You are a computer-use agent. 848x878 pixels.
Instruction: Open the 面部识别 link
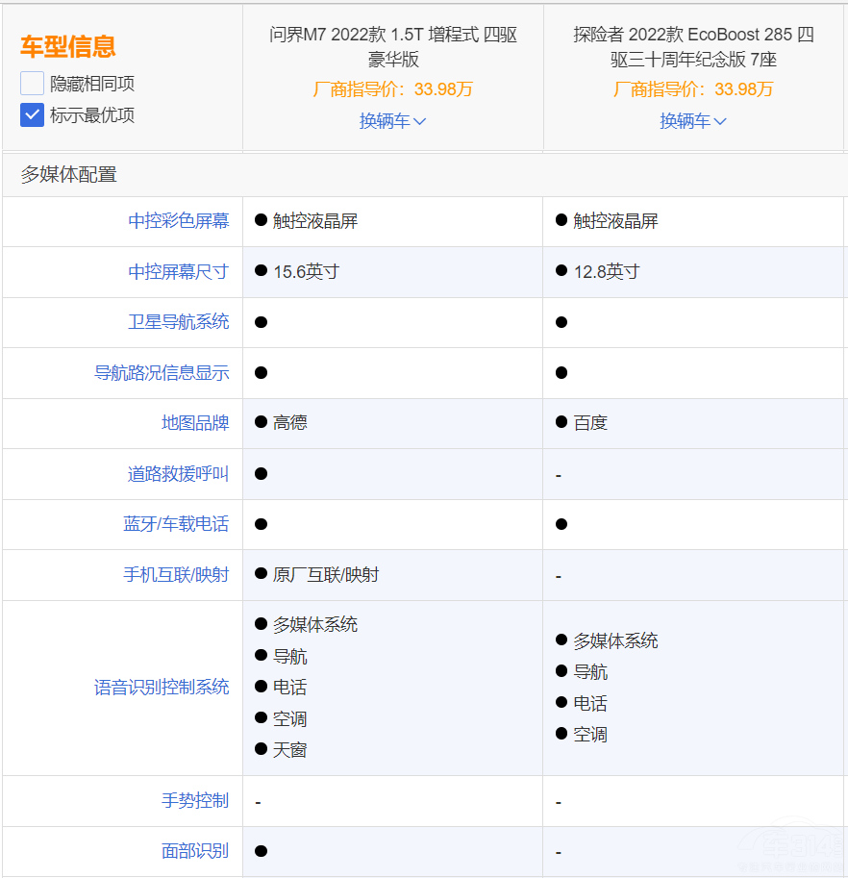[195, 850]
